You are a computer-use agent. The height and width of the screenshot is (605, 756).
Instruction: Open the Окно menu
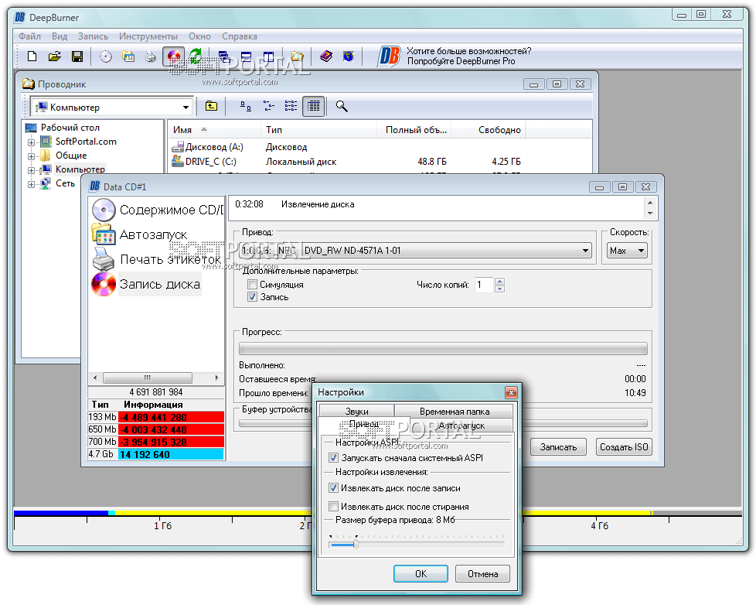click(199, 36)
